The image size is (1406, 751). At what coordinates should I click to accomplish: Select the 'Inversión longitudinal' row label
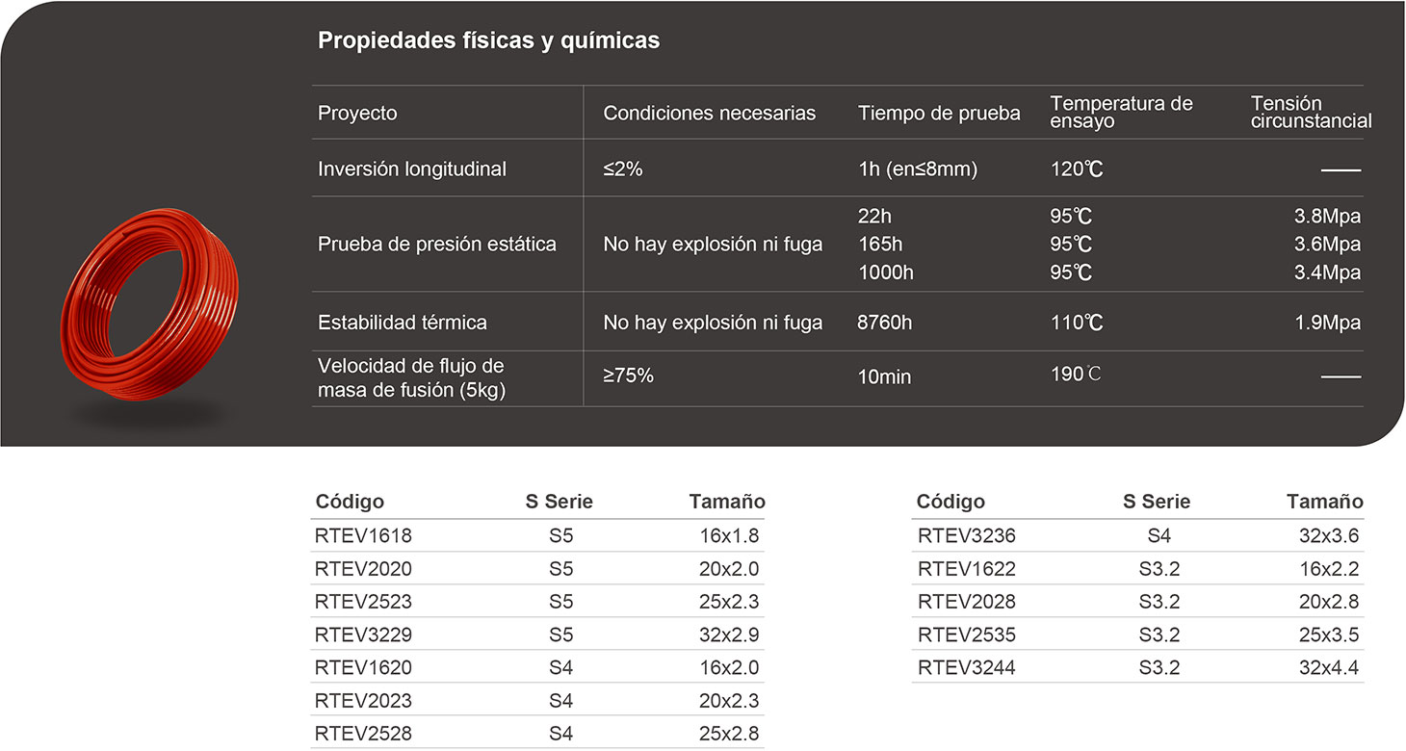[x=411, y=168]
